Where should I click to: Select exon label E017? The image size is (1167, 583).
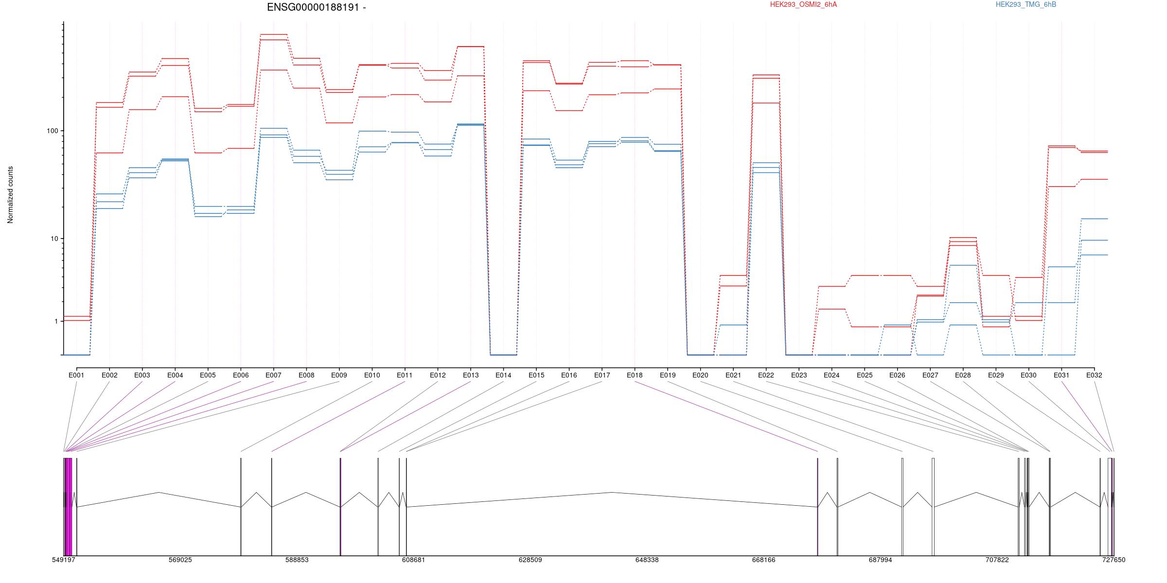(x=602, y=375)
